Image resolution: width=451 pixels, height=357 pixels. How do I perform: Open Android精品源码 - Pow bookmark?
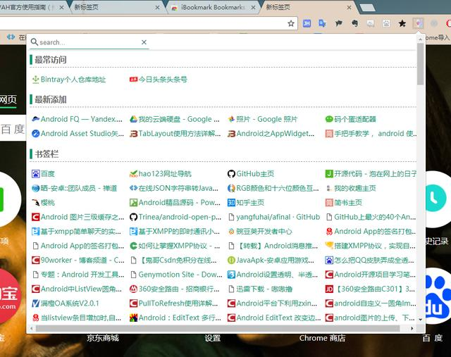tap(175, 202)
